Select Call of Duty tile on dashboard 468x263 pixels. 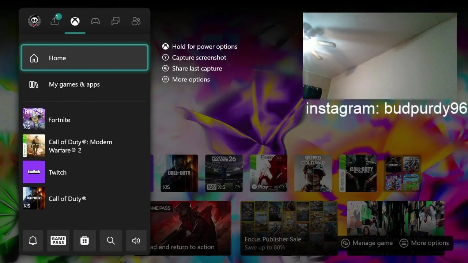click(x=179, y=173)
